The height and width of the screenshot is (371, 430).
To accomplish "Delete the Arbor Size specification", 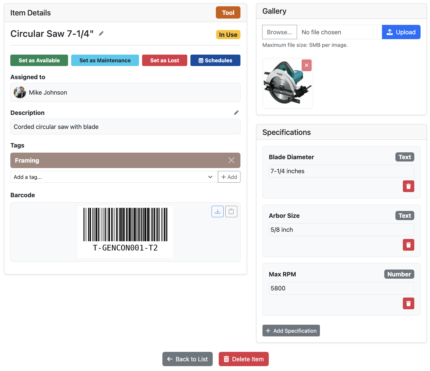I will click(x=408, y=245).
